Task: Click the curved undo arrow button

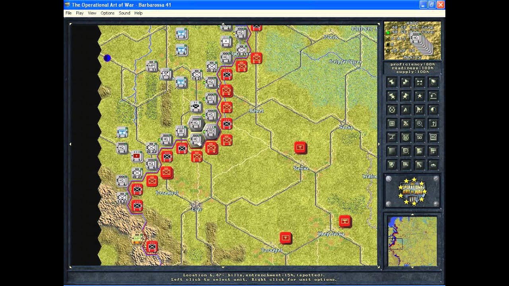Action: point(433,96)
